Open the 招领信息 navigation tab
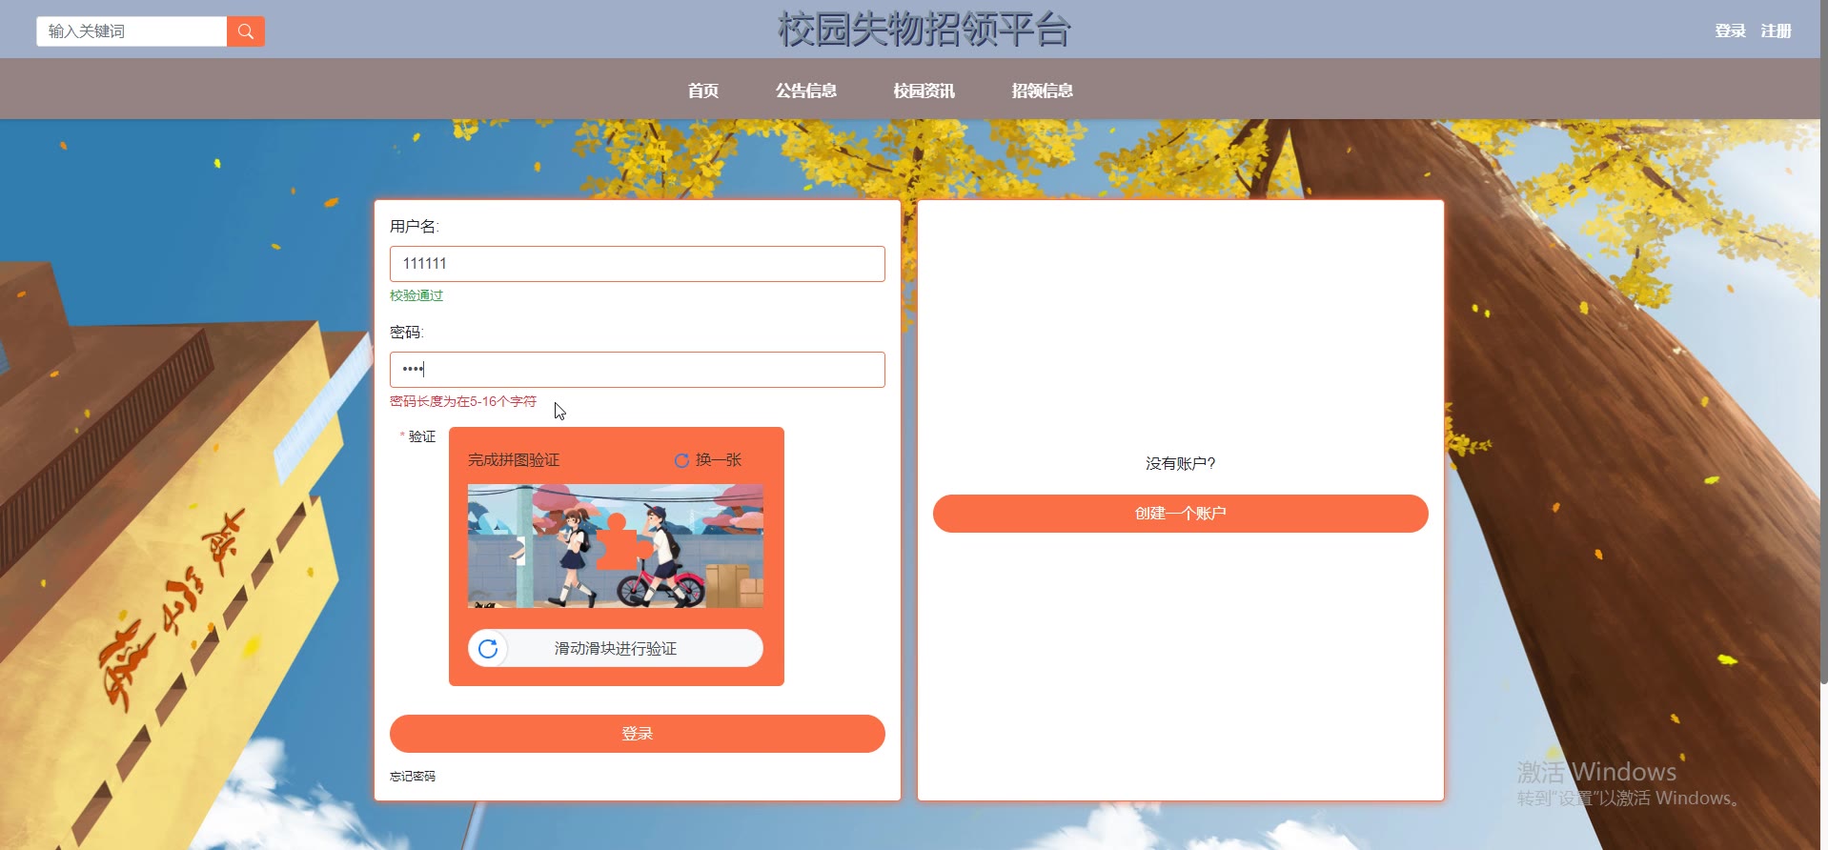The height and width of the screenshot is (850, 1828). pyautogui.click(x=1042, y=91)
